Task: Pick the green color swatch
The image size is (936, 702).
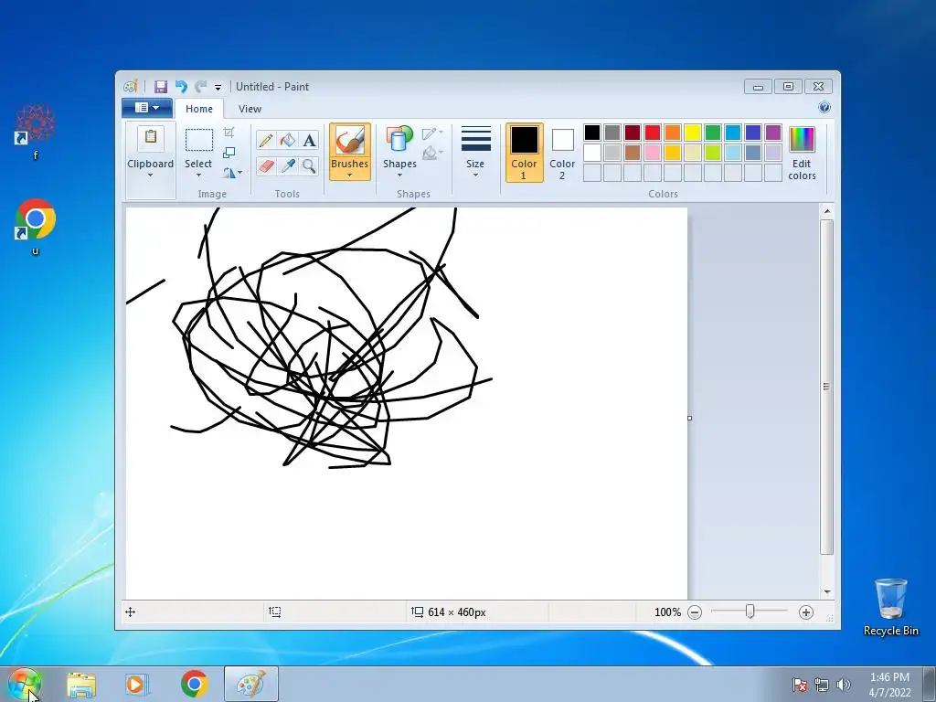Action: tap(713, 132)
